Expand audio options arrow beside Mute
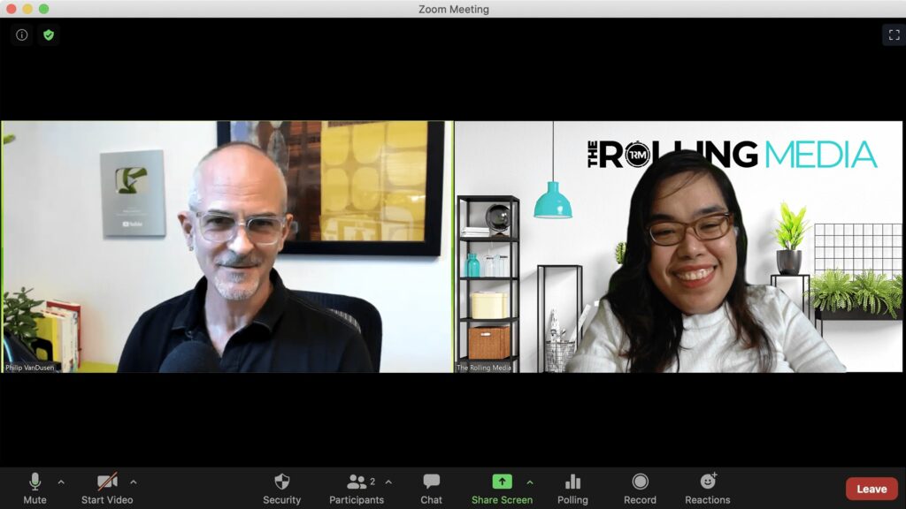This screenshot has width=906, height=509. point(61,482)
